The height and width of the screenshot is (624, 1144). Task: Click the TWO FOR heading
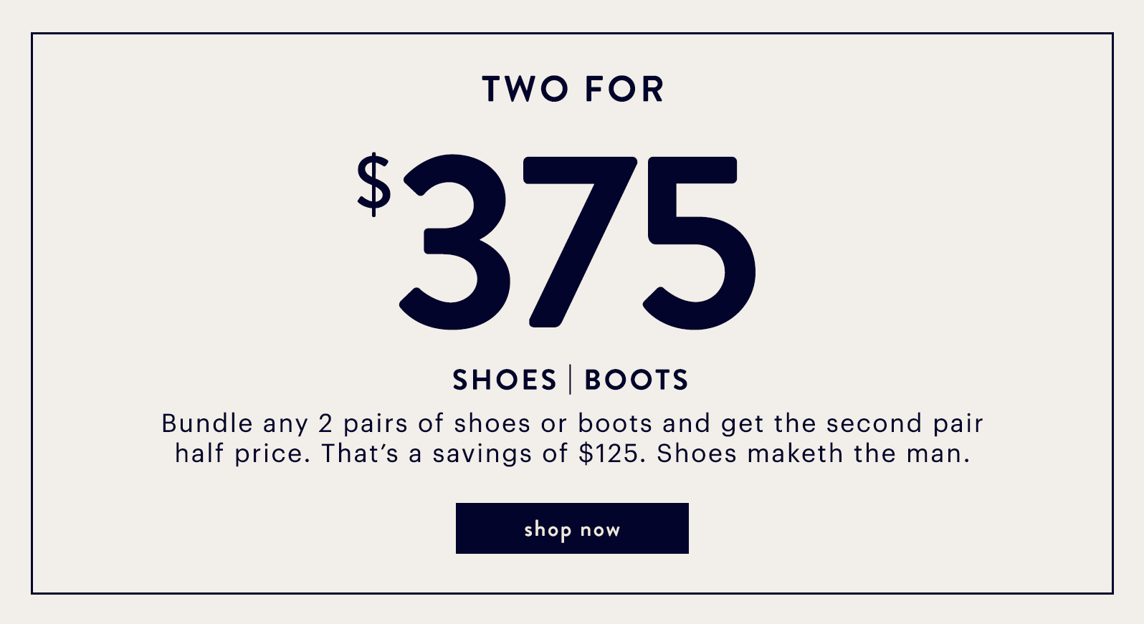[x=573, y=90]
